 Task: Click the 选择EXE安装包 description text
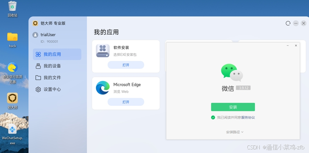click(x=125, y=54)
